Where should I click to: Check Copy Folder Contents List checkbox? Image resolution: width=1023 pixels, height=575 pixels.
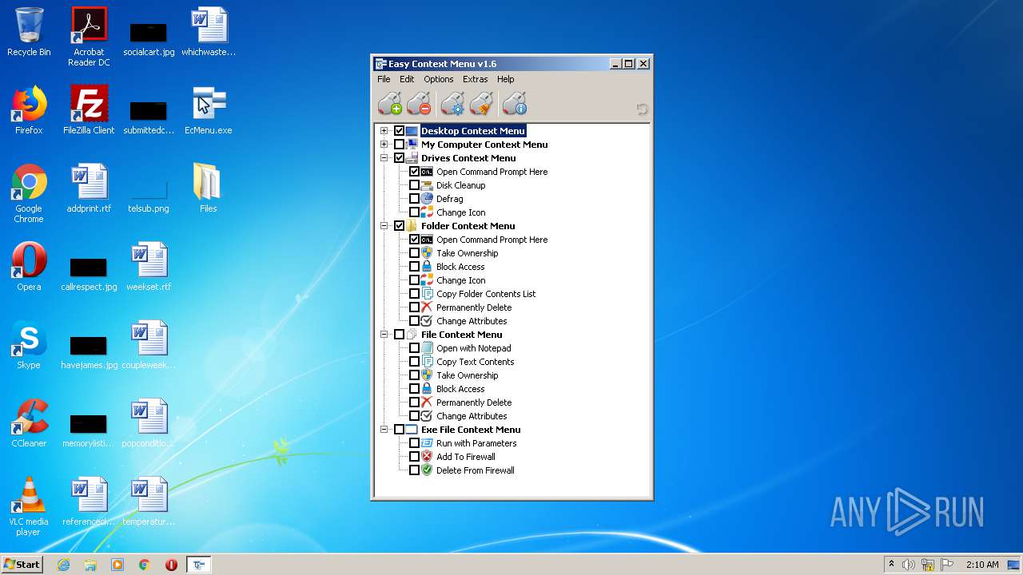(x=415, y=294)
